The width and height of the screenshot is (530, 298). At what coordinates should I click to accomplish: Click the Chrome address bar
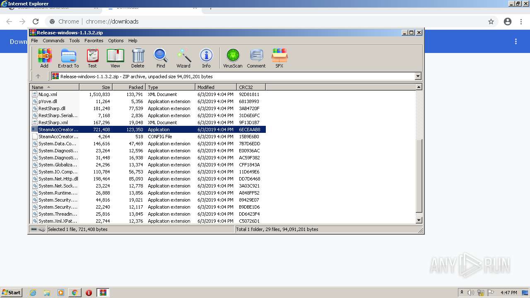[265, 22]
